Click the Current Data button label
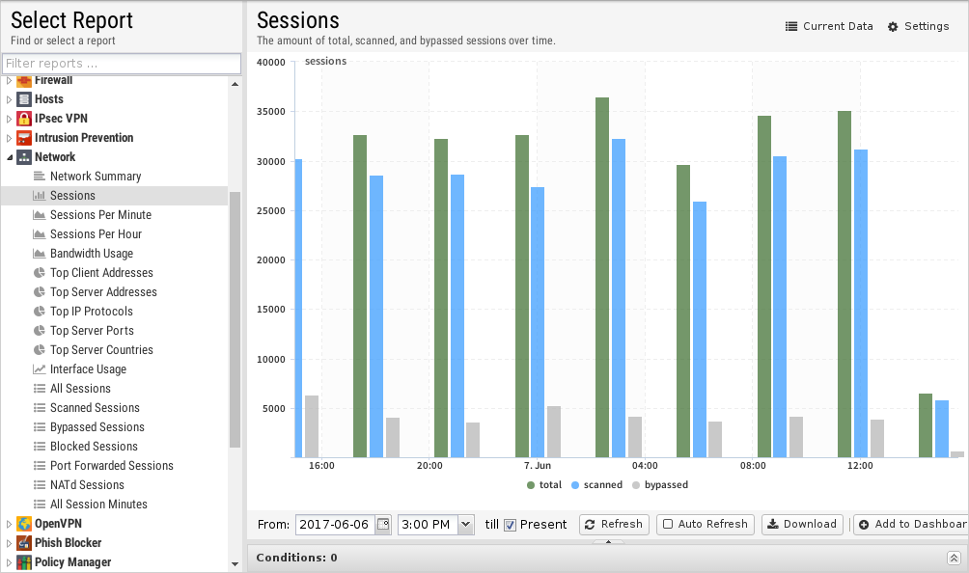Viewport: 969px width, 573px height. pyautogui.click(x=838, y=27)
